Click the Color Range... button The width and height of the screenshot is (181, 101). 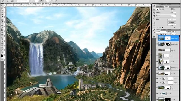click(172, 22)
